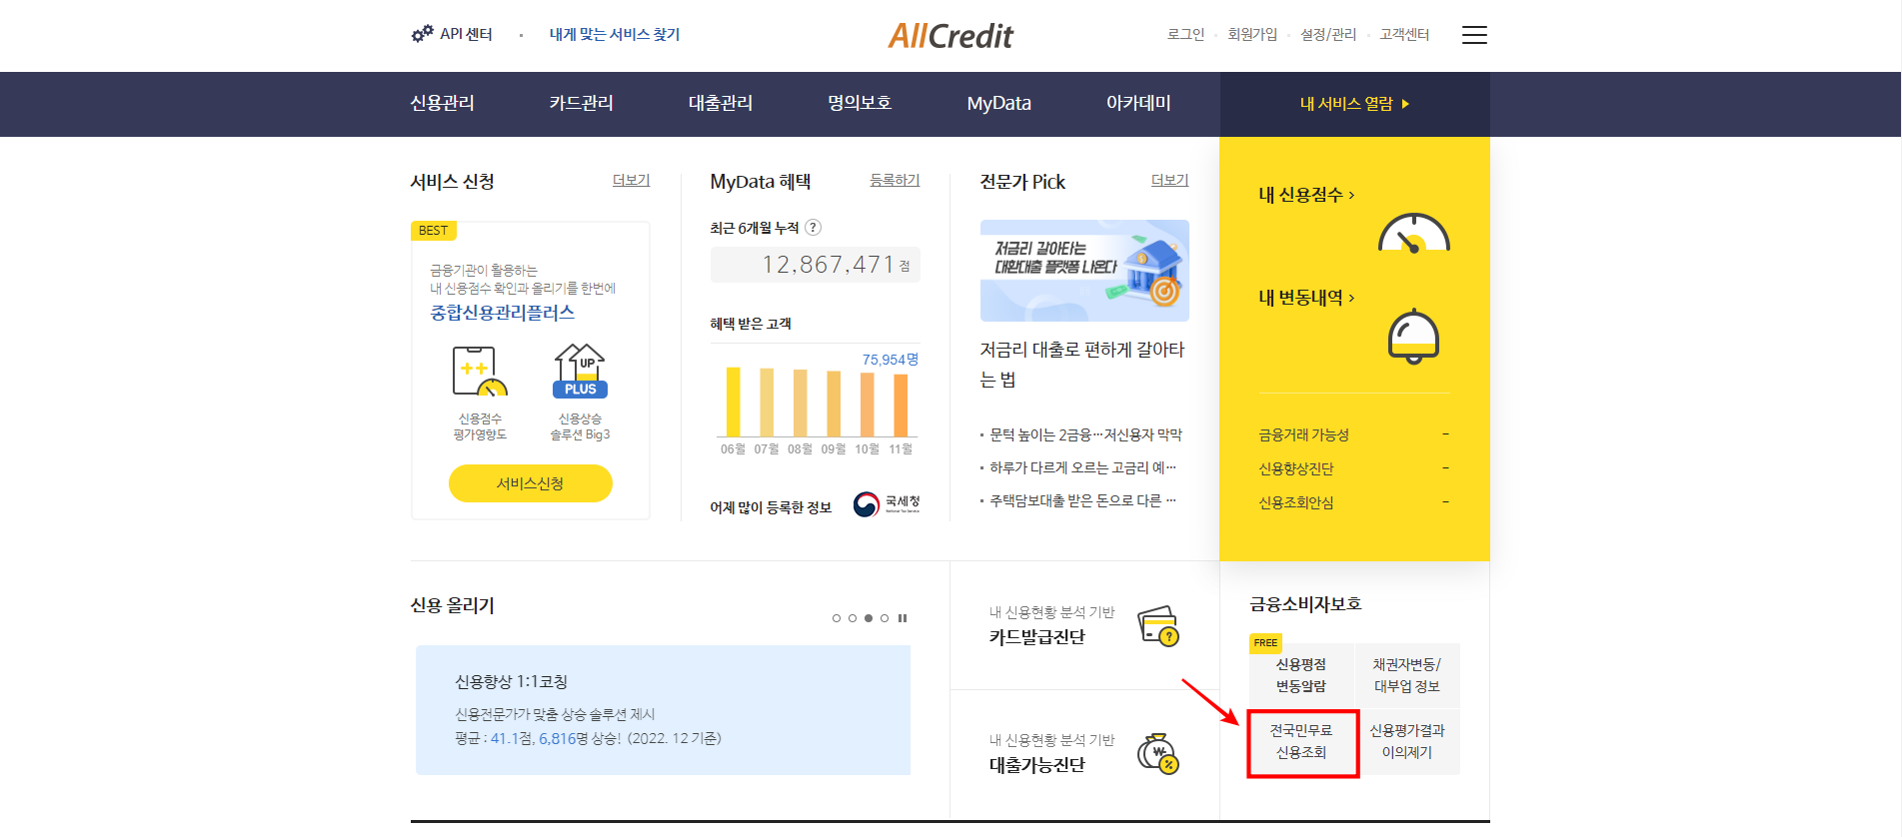Click the 로그인 link
The image size is (1902, 837).
click(x=1186, y=34)
